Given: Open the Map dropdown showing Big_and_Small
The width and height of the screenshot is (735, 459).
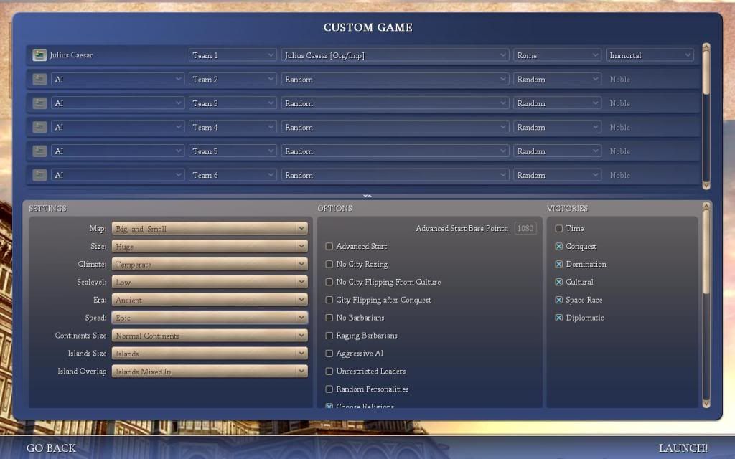Looking at the screenshot, I should (x=210, y=229).
